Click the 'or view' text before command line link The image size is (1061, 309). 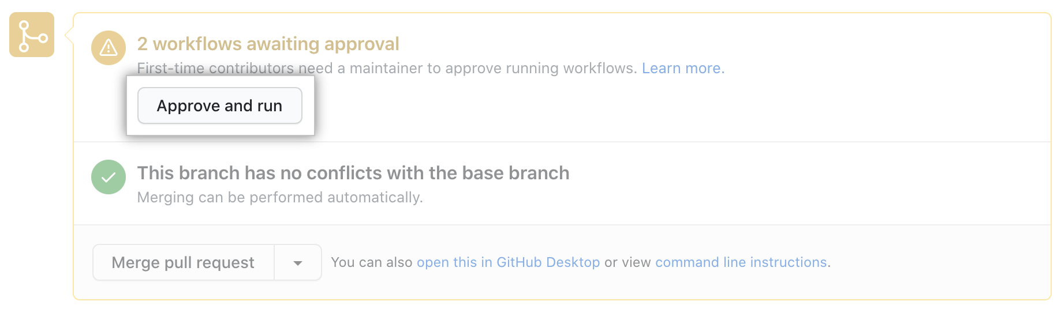[x=627, y=262]
